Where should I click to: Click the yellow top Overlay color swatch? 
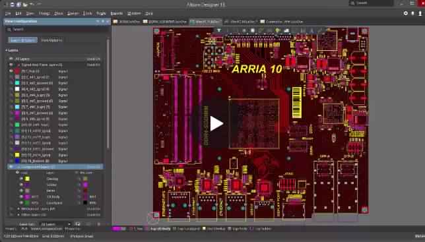pyautogui.click(x=27, y=179)
